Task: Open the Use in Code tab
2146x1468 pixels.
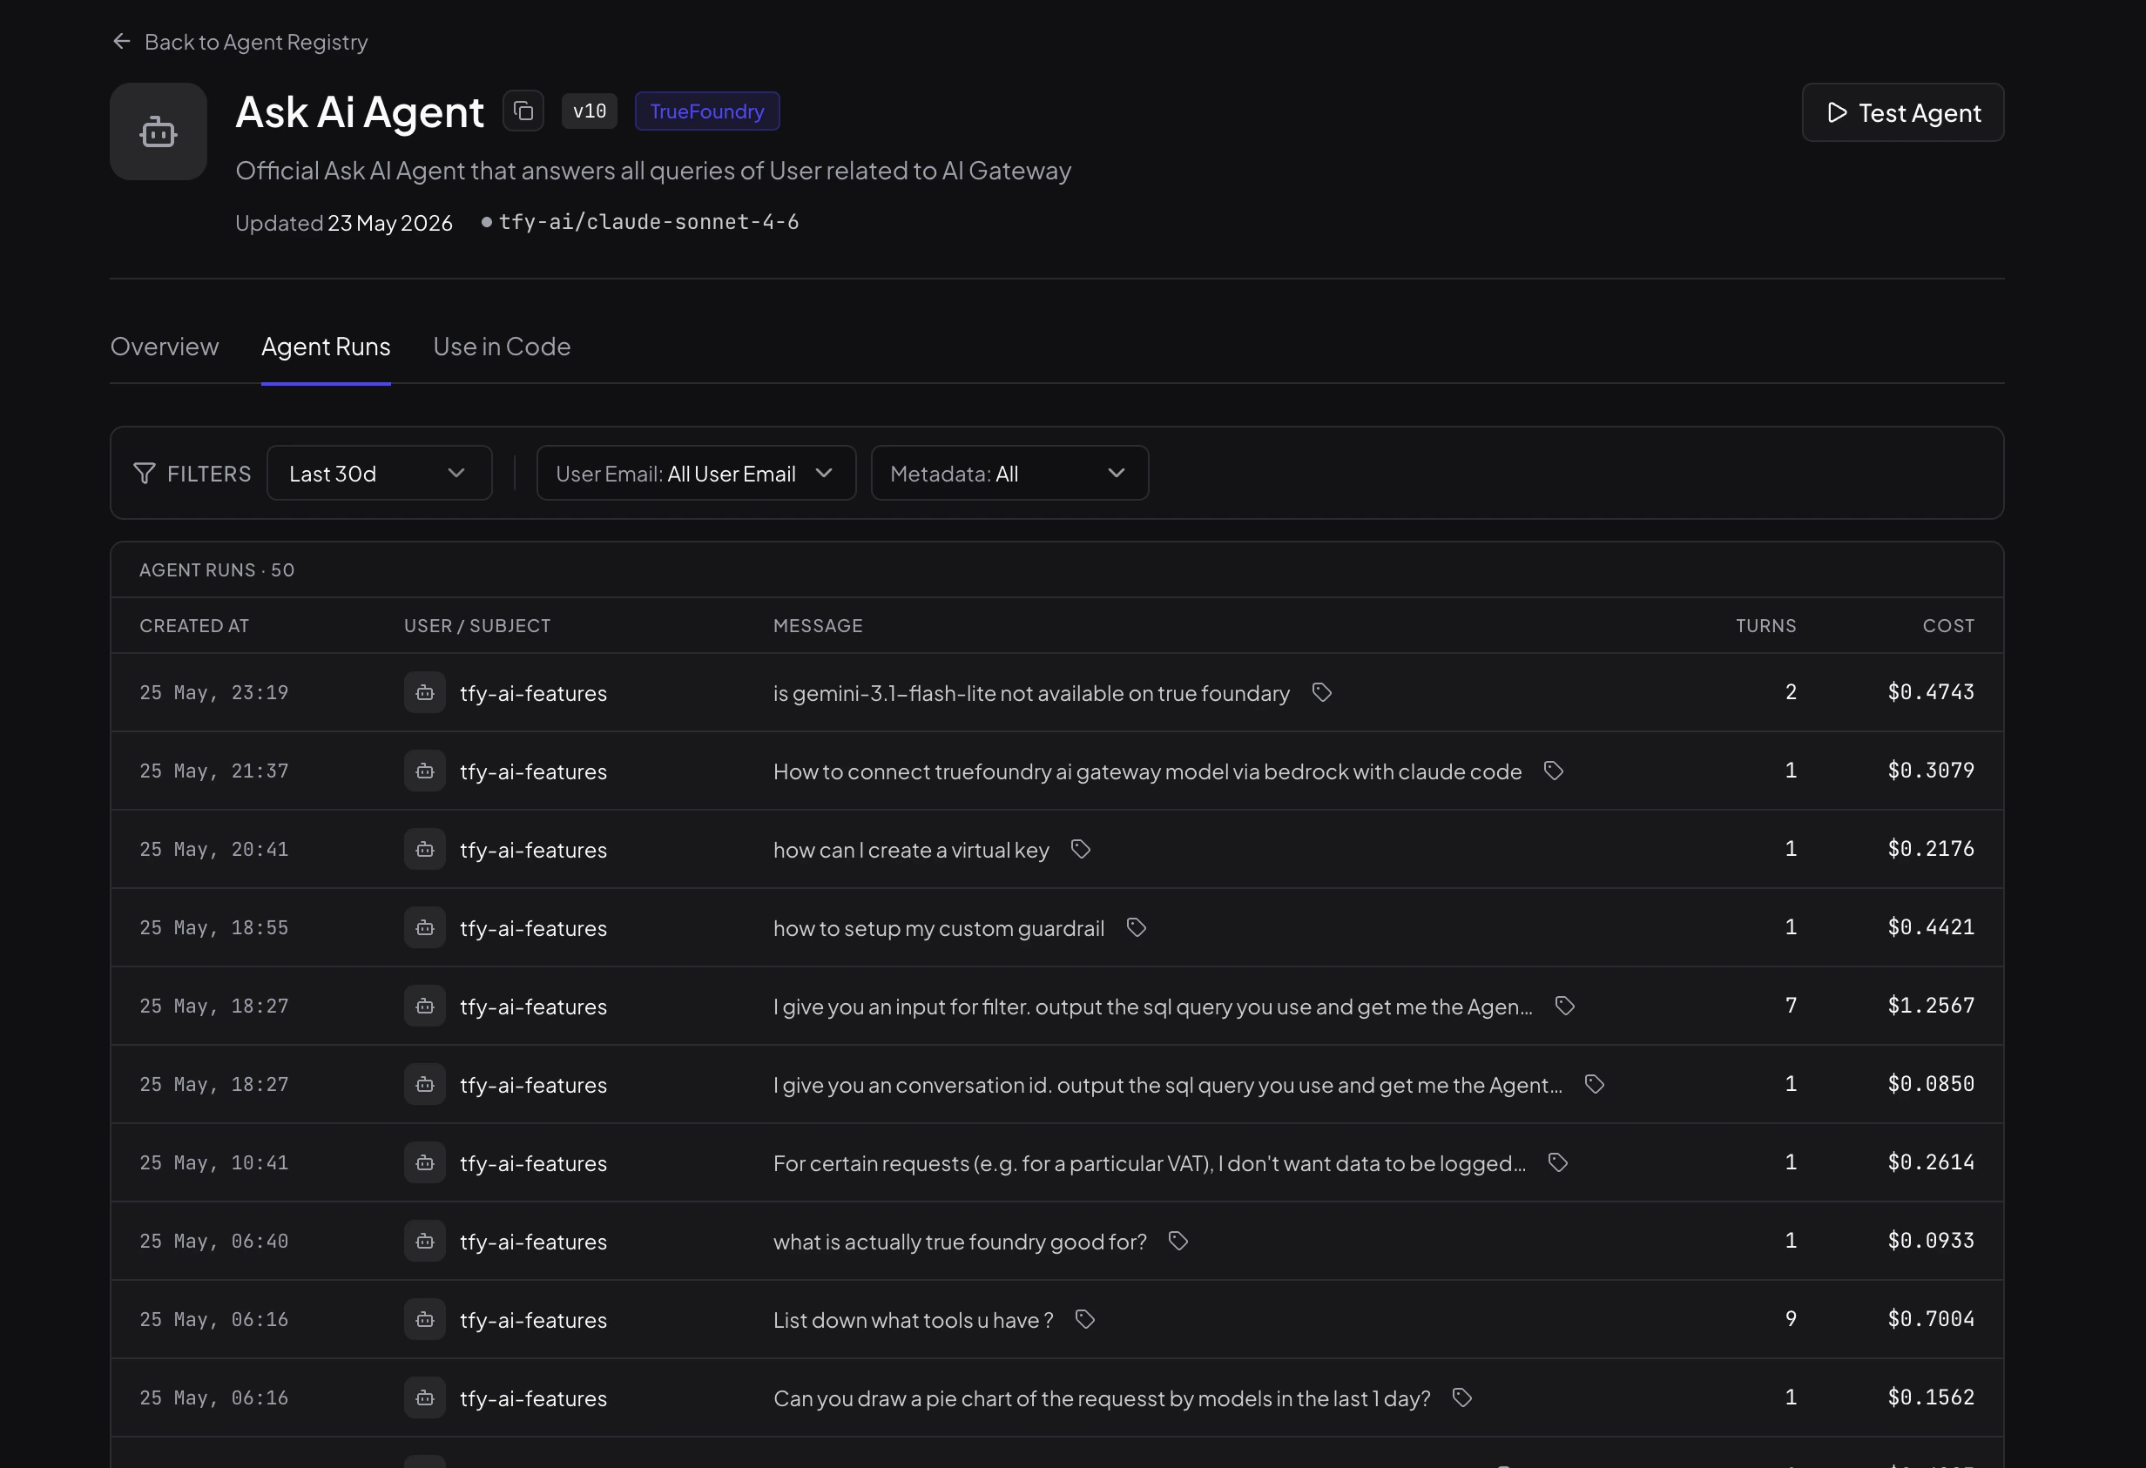Action: click(x=503, y=347)
